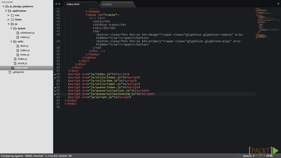Open the Spaces: 2 indentation menu
Viewport: 281px width, 158px height.
click(x=249, y=156)
